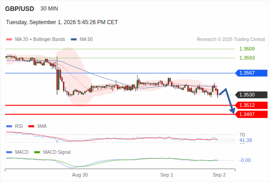
Task: Click the Aug 30 date axis marker
Action: tap(80, 175)
